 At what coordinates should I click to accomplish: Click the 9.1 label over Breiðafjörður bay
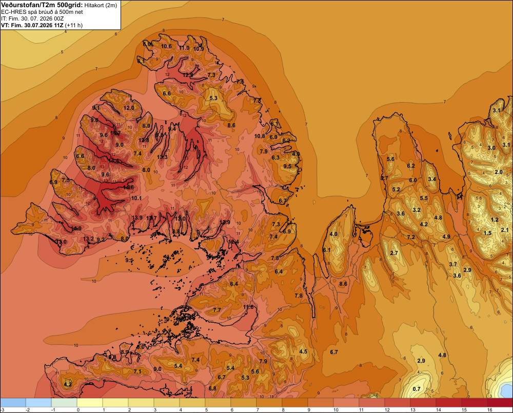(129, 261)
